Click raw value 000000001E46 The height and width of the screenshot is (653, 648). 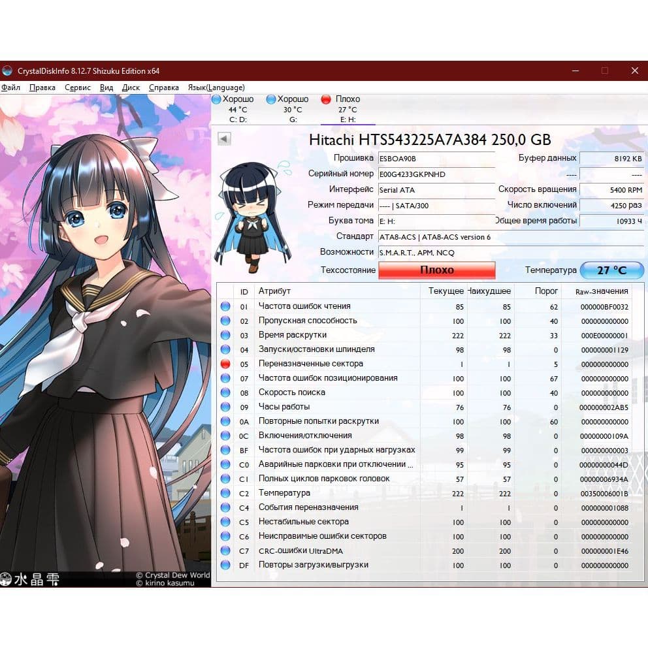tap(605, 551)
